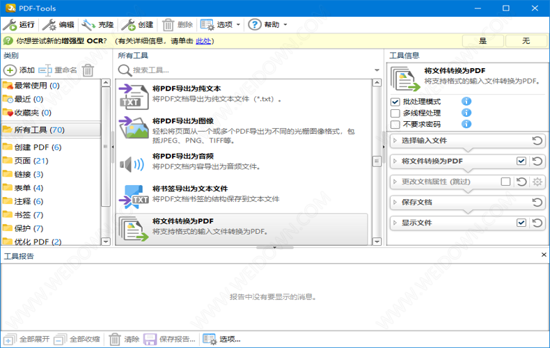This screenshot has width=550, height=348.
Task: Select the 链接 (3) category
Action: coord(52,175)
